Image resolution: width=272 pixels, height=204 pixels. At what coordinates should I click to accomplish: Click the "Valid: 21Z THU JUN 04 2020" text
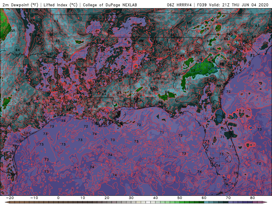point(239,5)
